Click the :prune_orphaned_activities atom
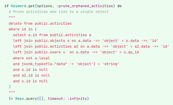 [x=85, y=6]
